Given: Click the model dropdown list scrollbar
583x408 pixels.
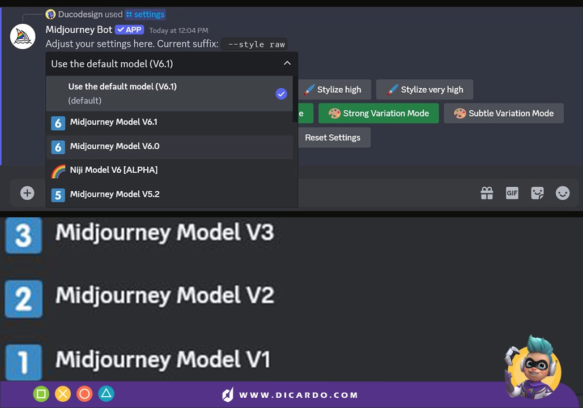Looking at the screenshot, I should 295,99.
